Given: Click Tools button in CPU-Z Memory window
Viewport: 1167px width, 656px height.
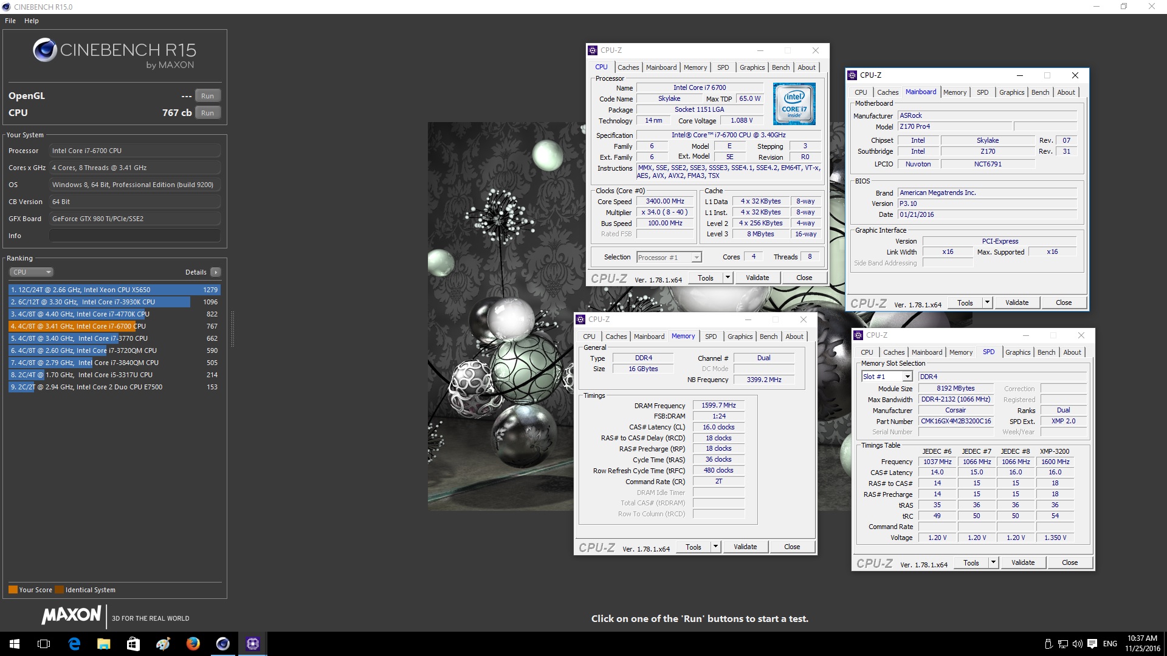Looking at the screenshot, I should click(694, 547).
